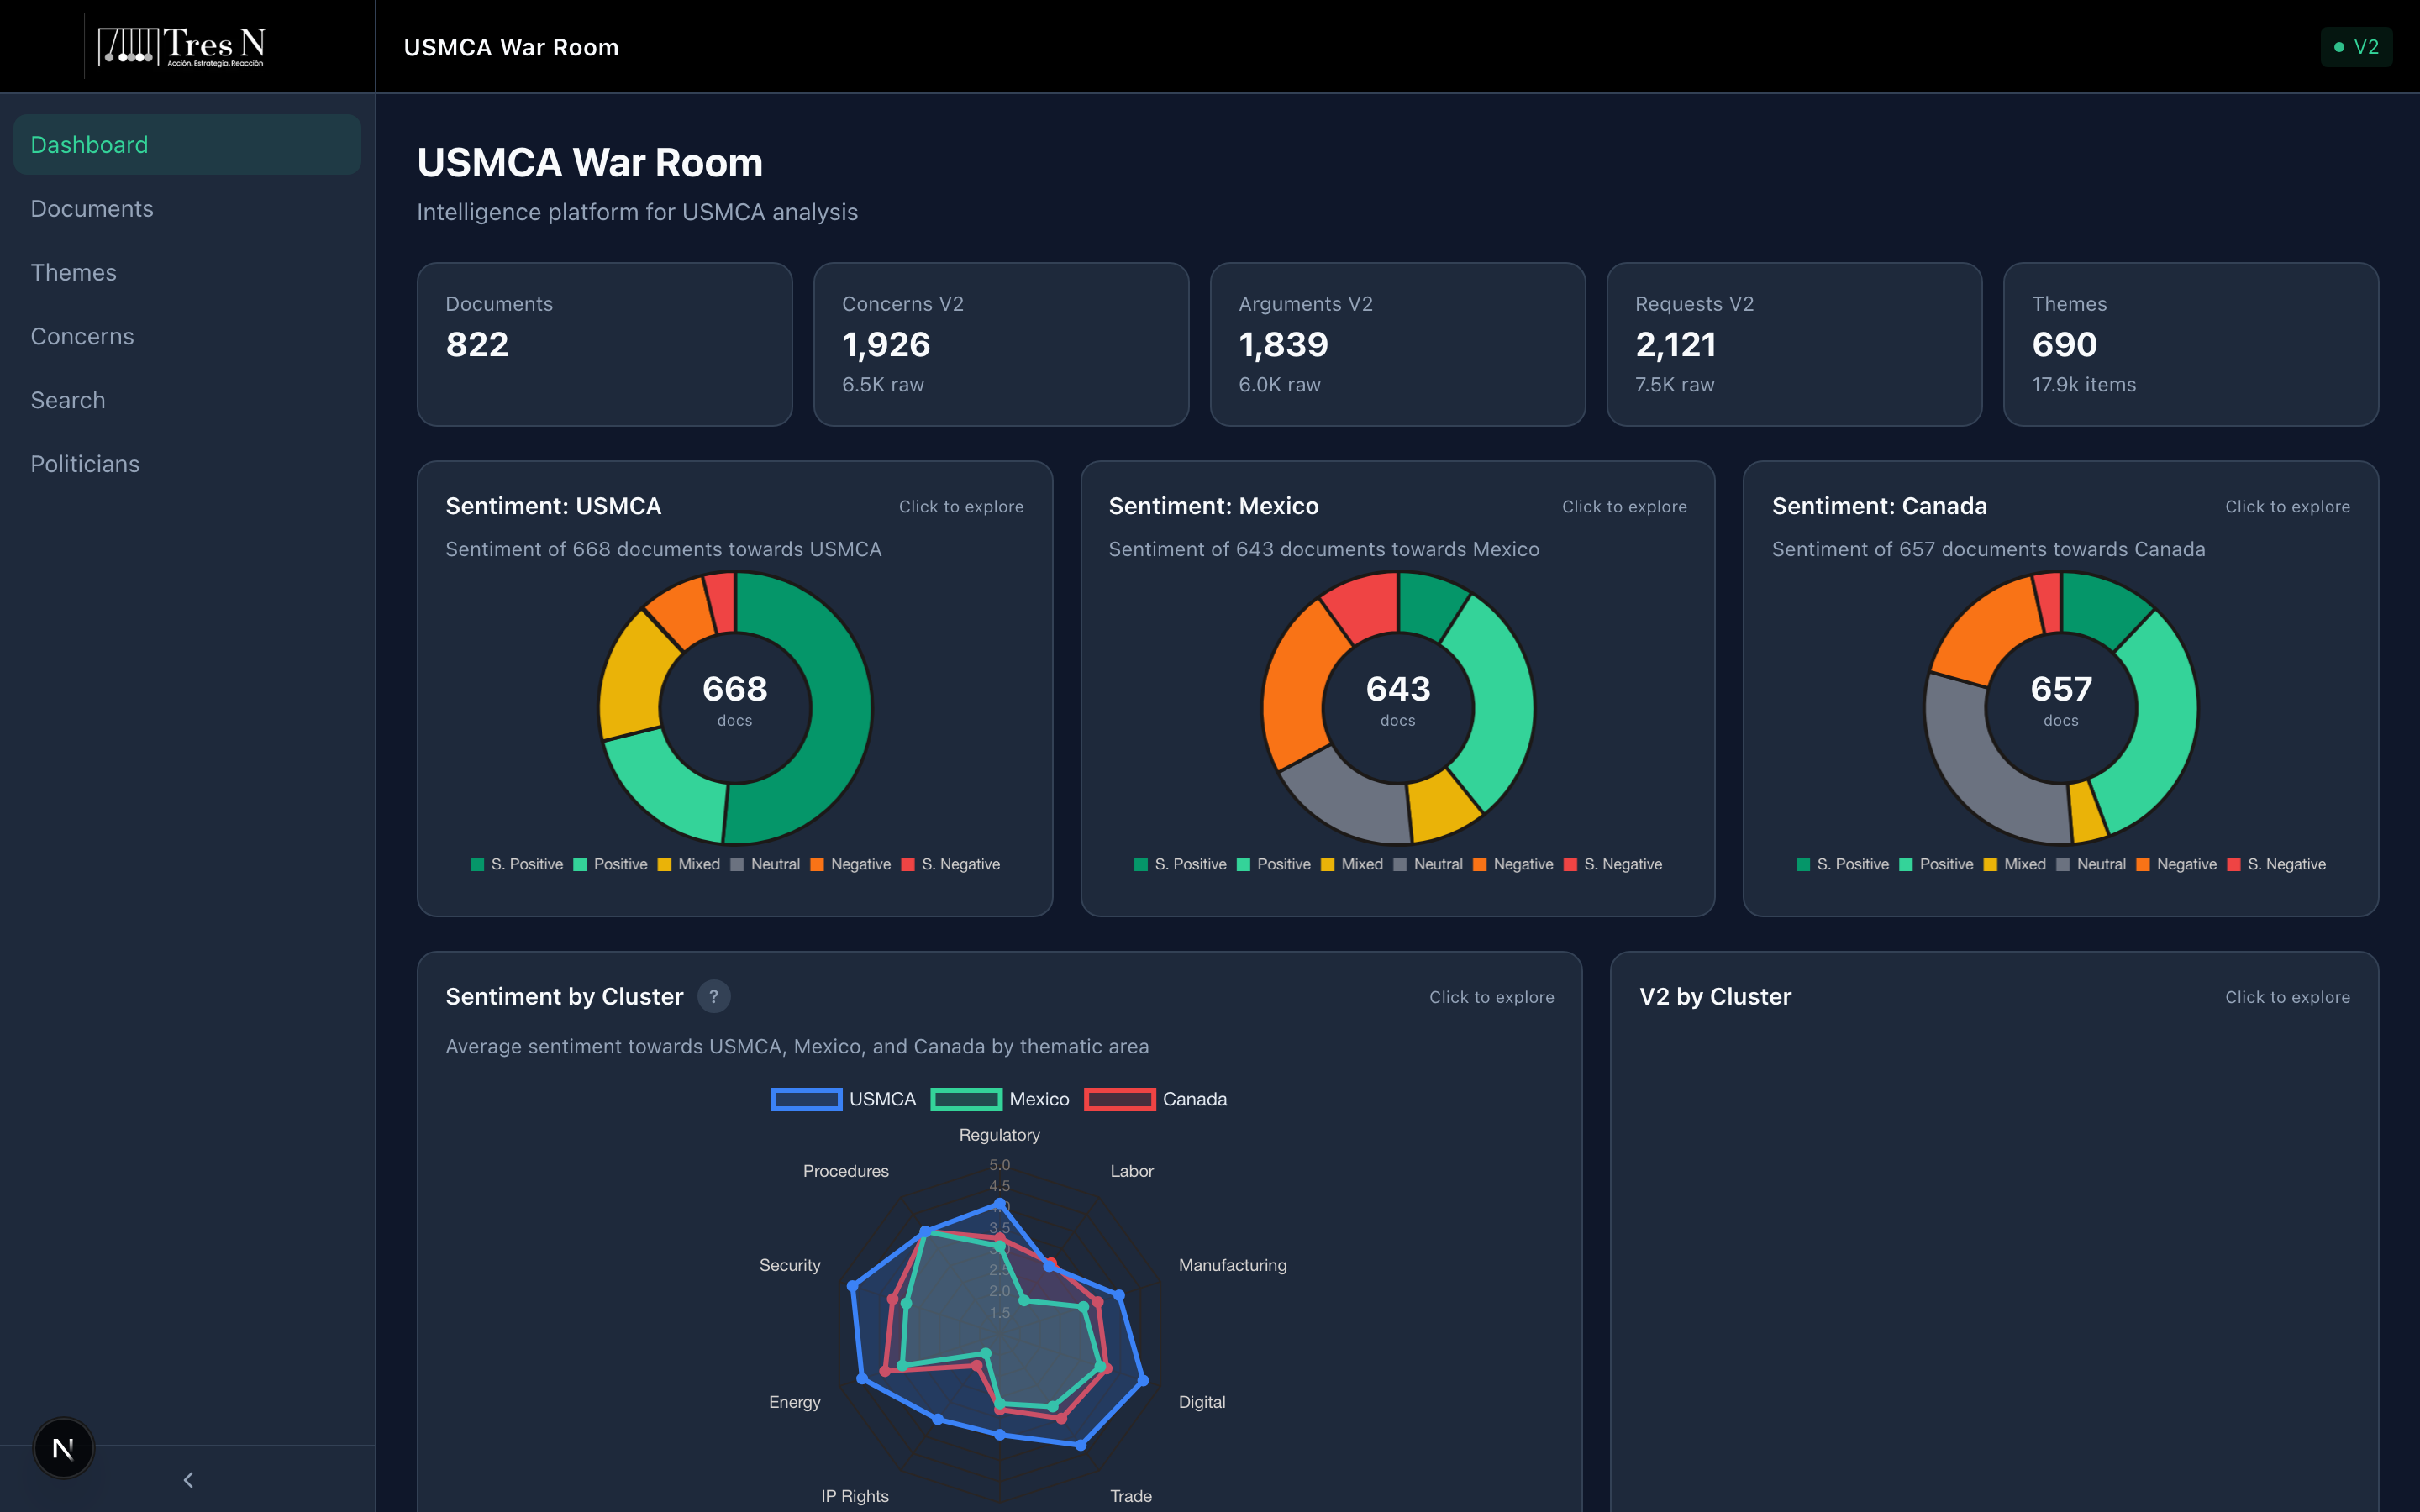This screenshot has width=2420, height=1512.
Task: Click explore link on V2 by Cluster
Action: (x=2287, y=997)
